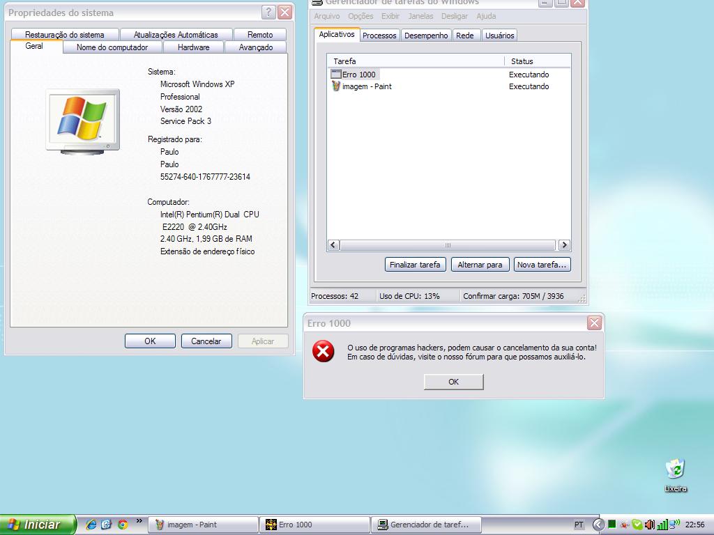Viewport: 714px width, 535px height.
Task: Click the help question mark button
Action: click(x=268, y=13)
